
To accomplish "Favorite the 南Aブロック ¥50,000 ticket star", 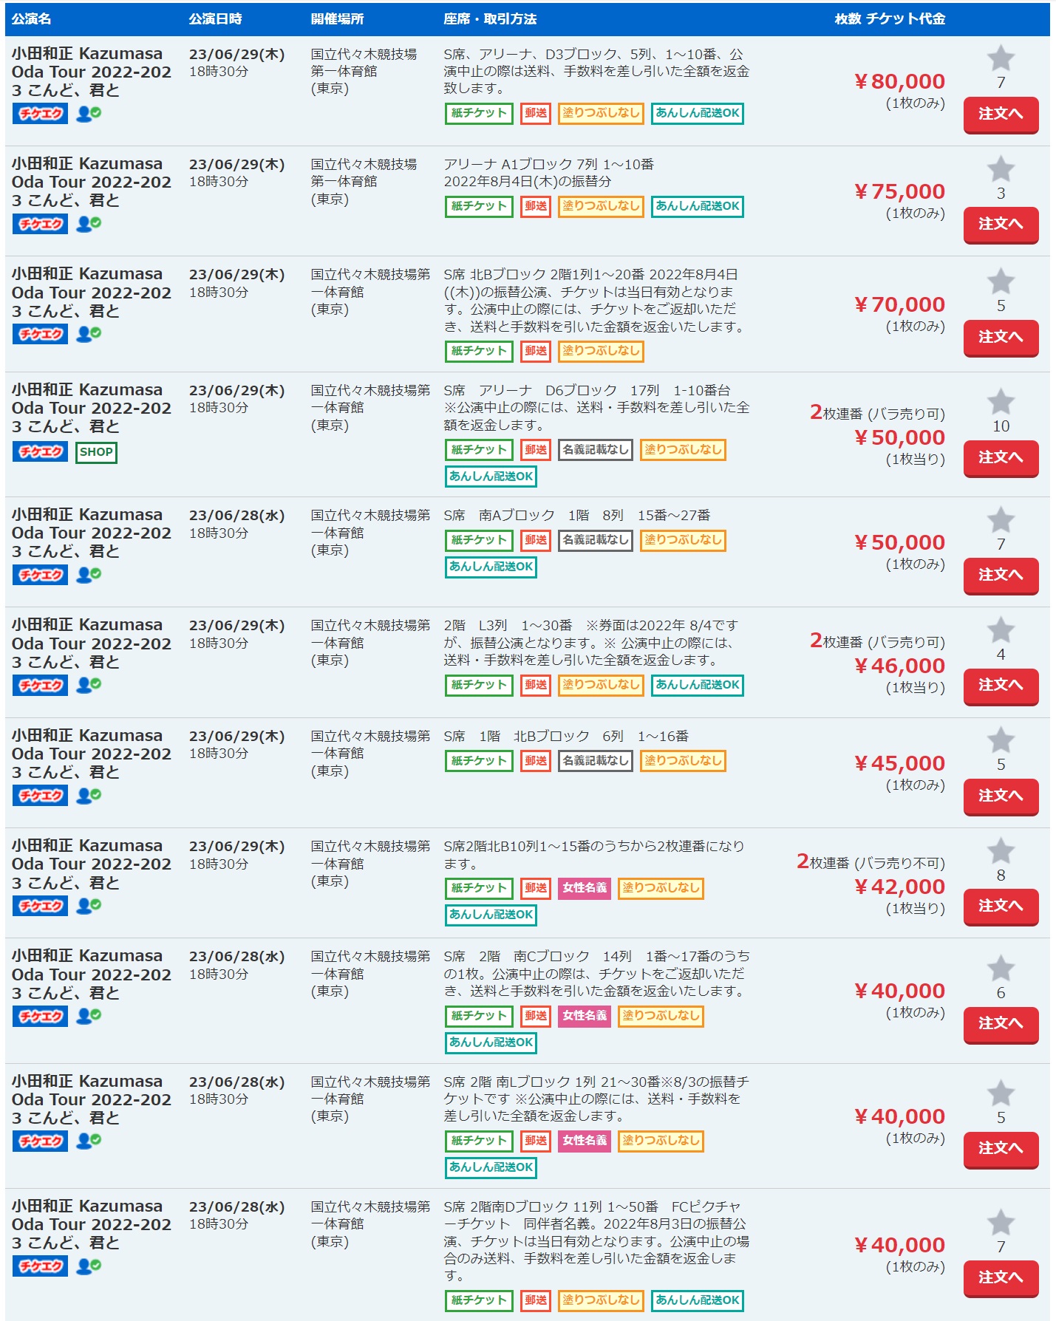I will coord(1001,520).
